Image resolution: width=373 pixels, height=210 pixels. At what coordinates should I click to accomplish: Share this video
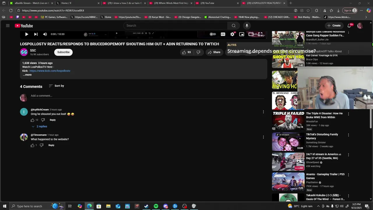(214, 52)
